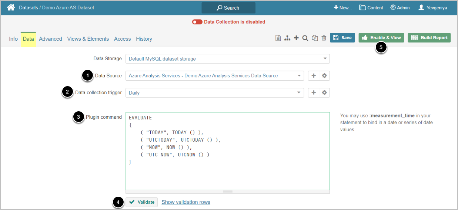The width and height of the screenshot is (458, 210).
Task: Click the document icon in toolbar
Action: 278,38
